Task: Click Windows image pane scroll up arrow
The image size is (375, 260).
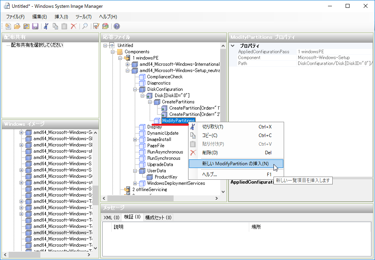Action: point(96,133)
